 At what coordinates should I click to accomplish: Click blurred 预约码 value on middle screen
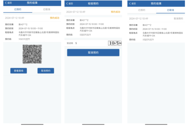[85, 35]
